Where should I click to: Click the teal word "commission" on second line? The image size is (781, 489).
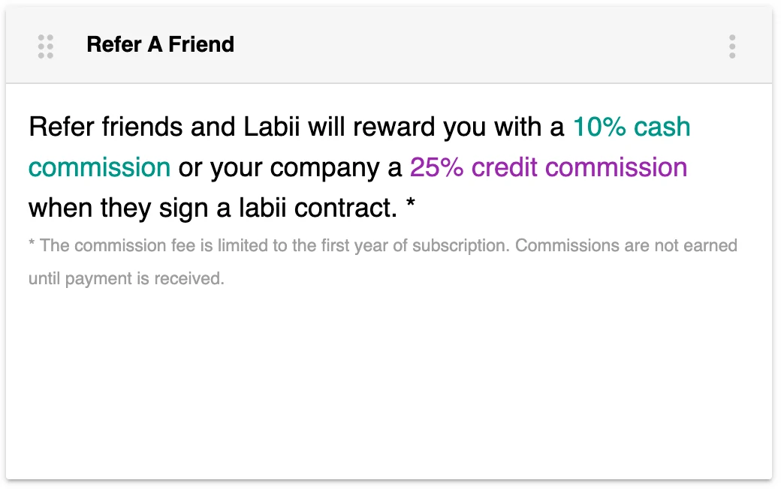click(x=100, y=167)
